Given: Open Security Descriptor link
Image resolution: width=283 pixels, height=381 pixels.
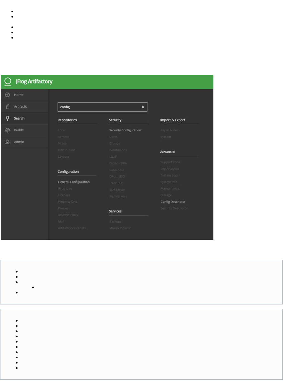Looking at the screenshot, I should point(174,208).
